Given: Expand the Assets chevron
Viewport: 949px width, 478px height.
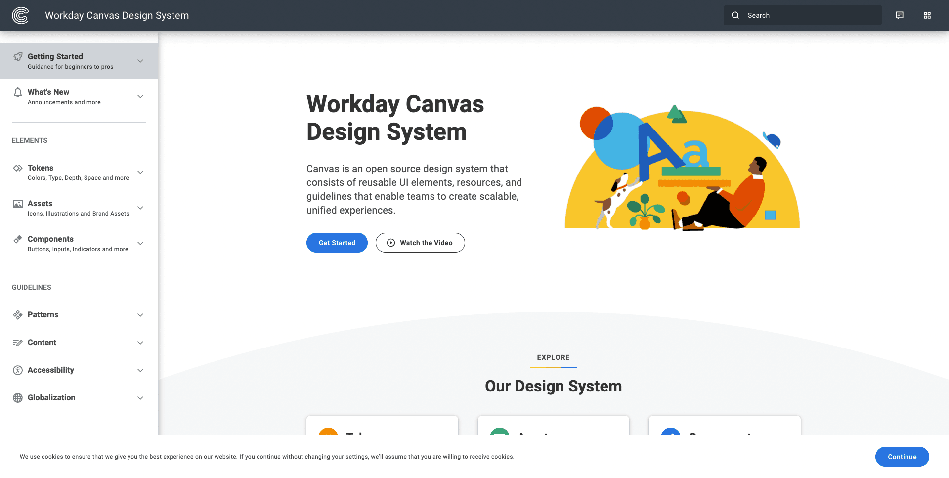Looking at the screenshot, I should tap(140, 208).
